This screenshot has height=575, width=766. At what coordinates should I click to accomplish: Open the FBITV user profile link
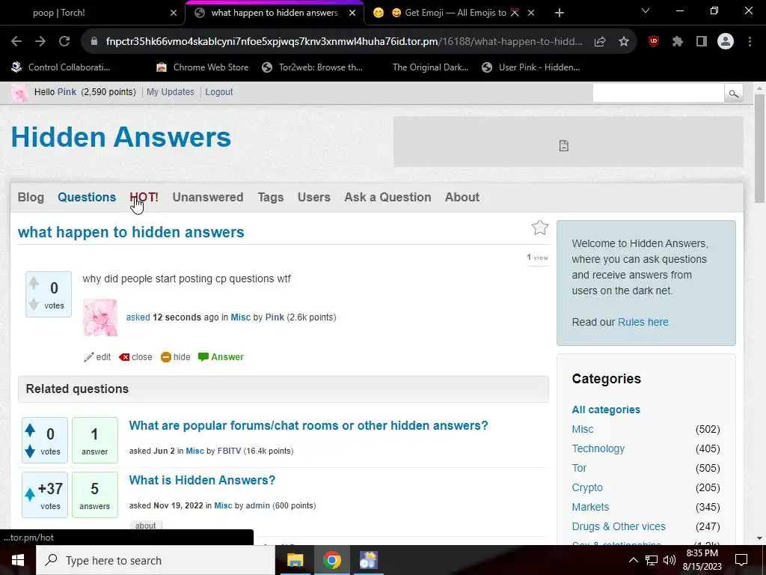click(x=229, y=451)
